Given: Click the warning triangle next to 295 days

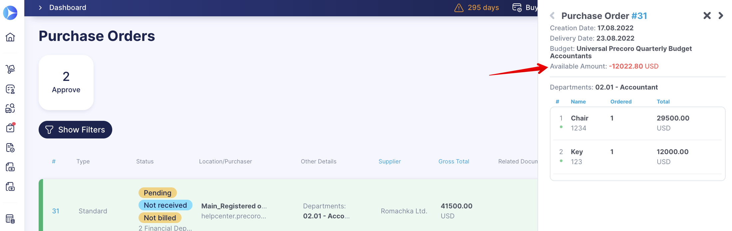Looking at the screenshot, I should tap(459, 8).
